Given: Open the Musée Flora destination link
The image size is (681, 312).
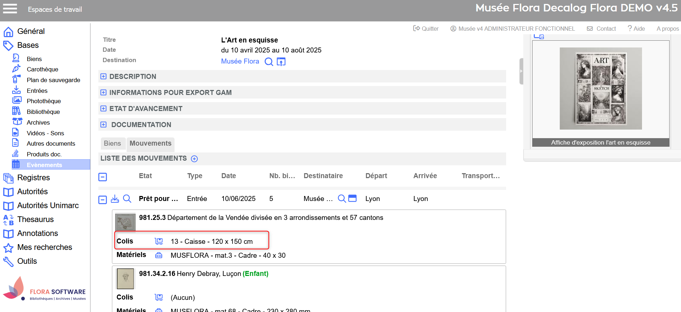Looking at the screenshot, I should point(240,61).
